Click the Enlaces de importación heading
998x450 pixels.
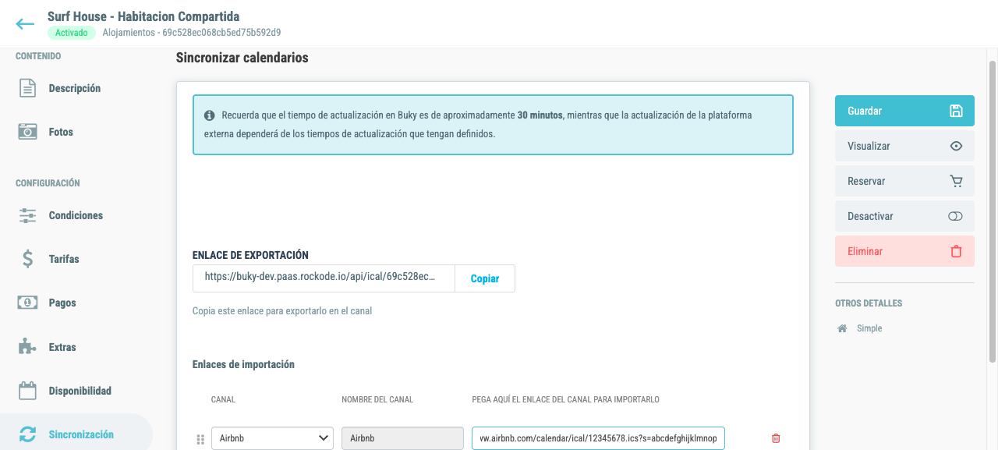click(x=243, y=364)
